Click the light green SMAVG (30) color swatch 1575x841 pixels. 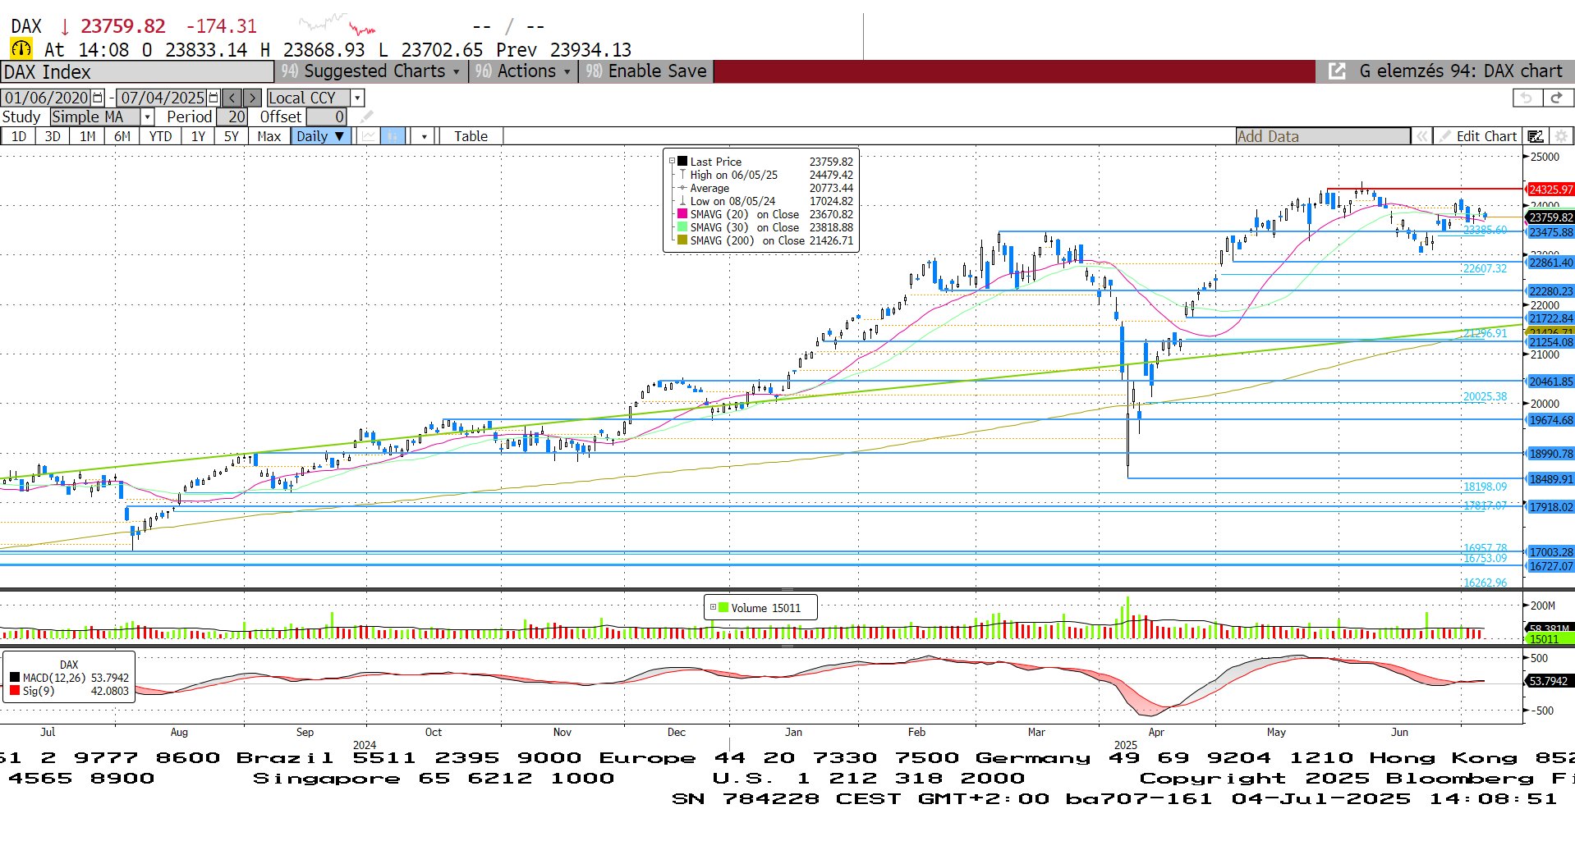(x=682, y=227)
